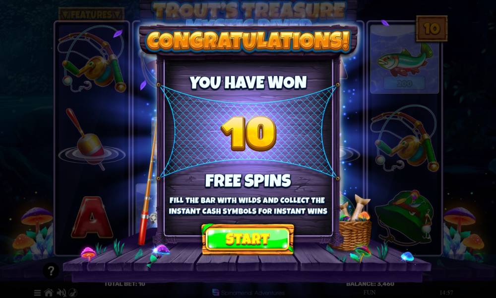Go to lobby via home icon
The width and height of the screenshot is (496, 298).
coord(49,293)
